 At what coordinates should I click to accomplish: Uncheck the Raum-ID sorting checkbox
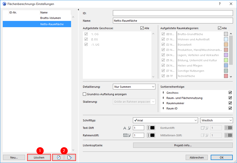pyautogui.click(x=230, y=108)
